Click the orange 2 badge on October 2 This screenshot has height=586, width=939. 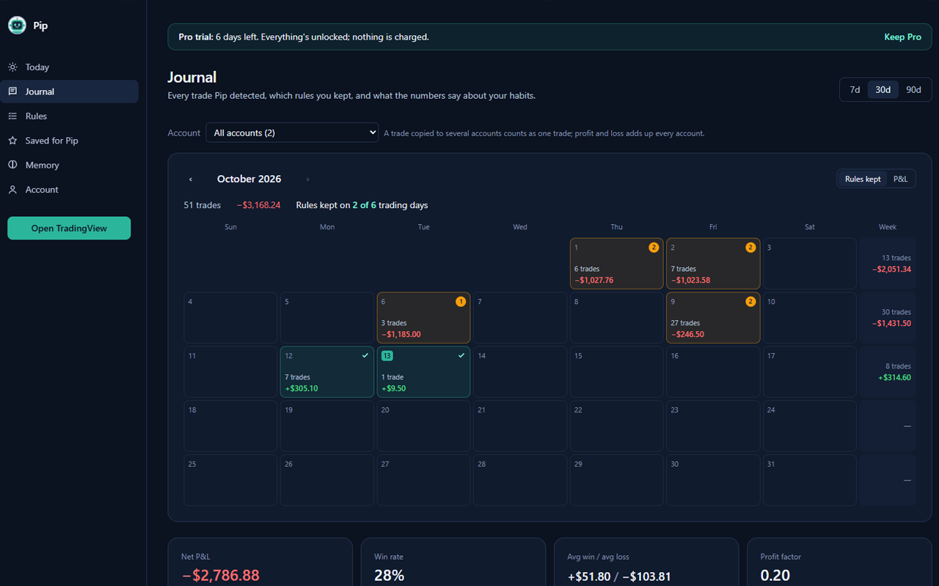[750, 248]
